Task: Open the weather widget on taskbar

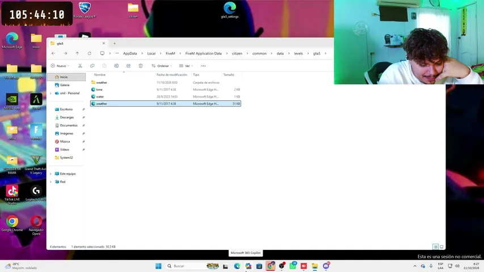Action: [20, 266]
